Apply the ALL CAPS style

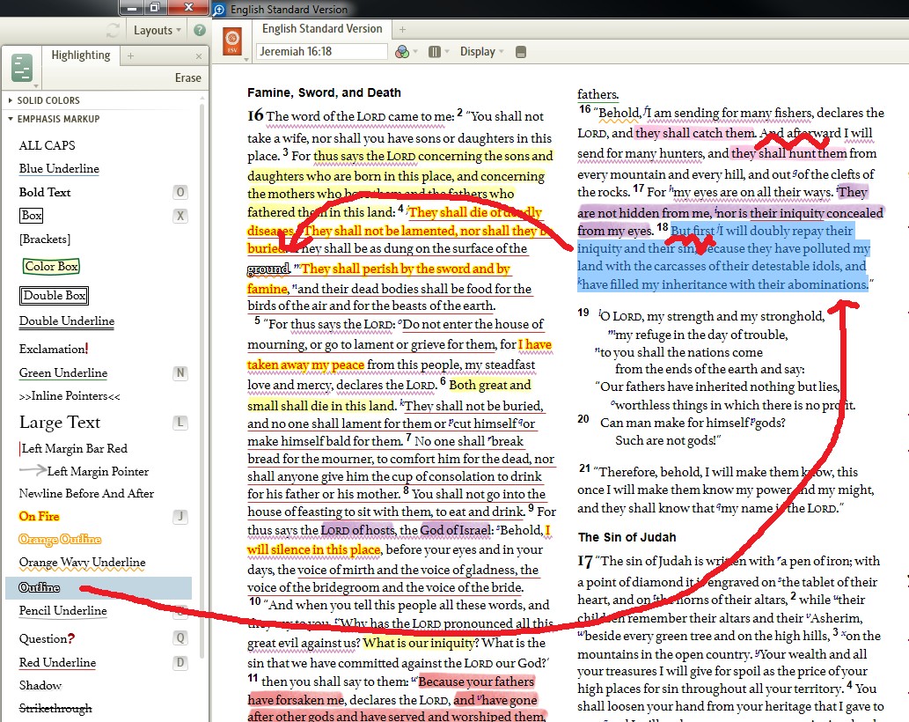click(47, 145)
